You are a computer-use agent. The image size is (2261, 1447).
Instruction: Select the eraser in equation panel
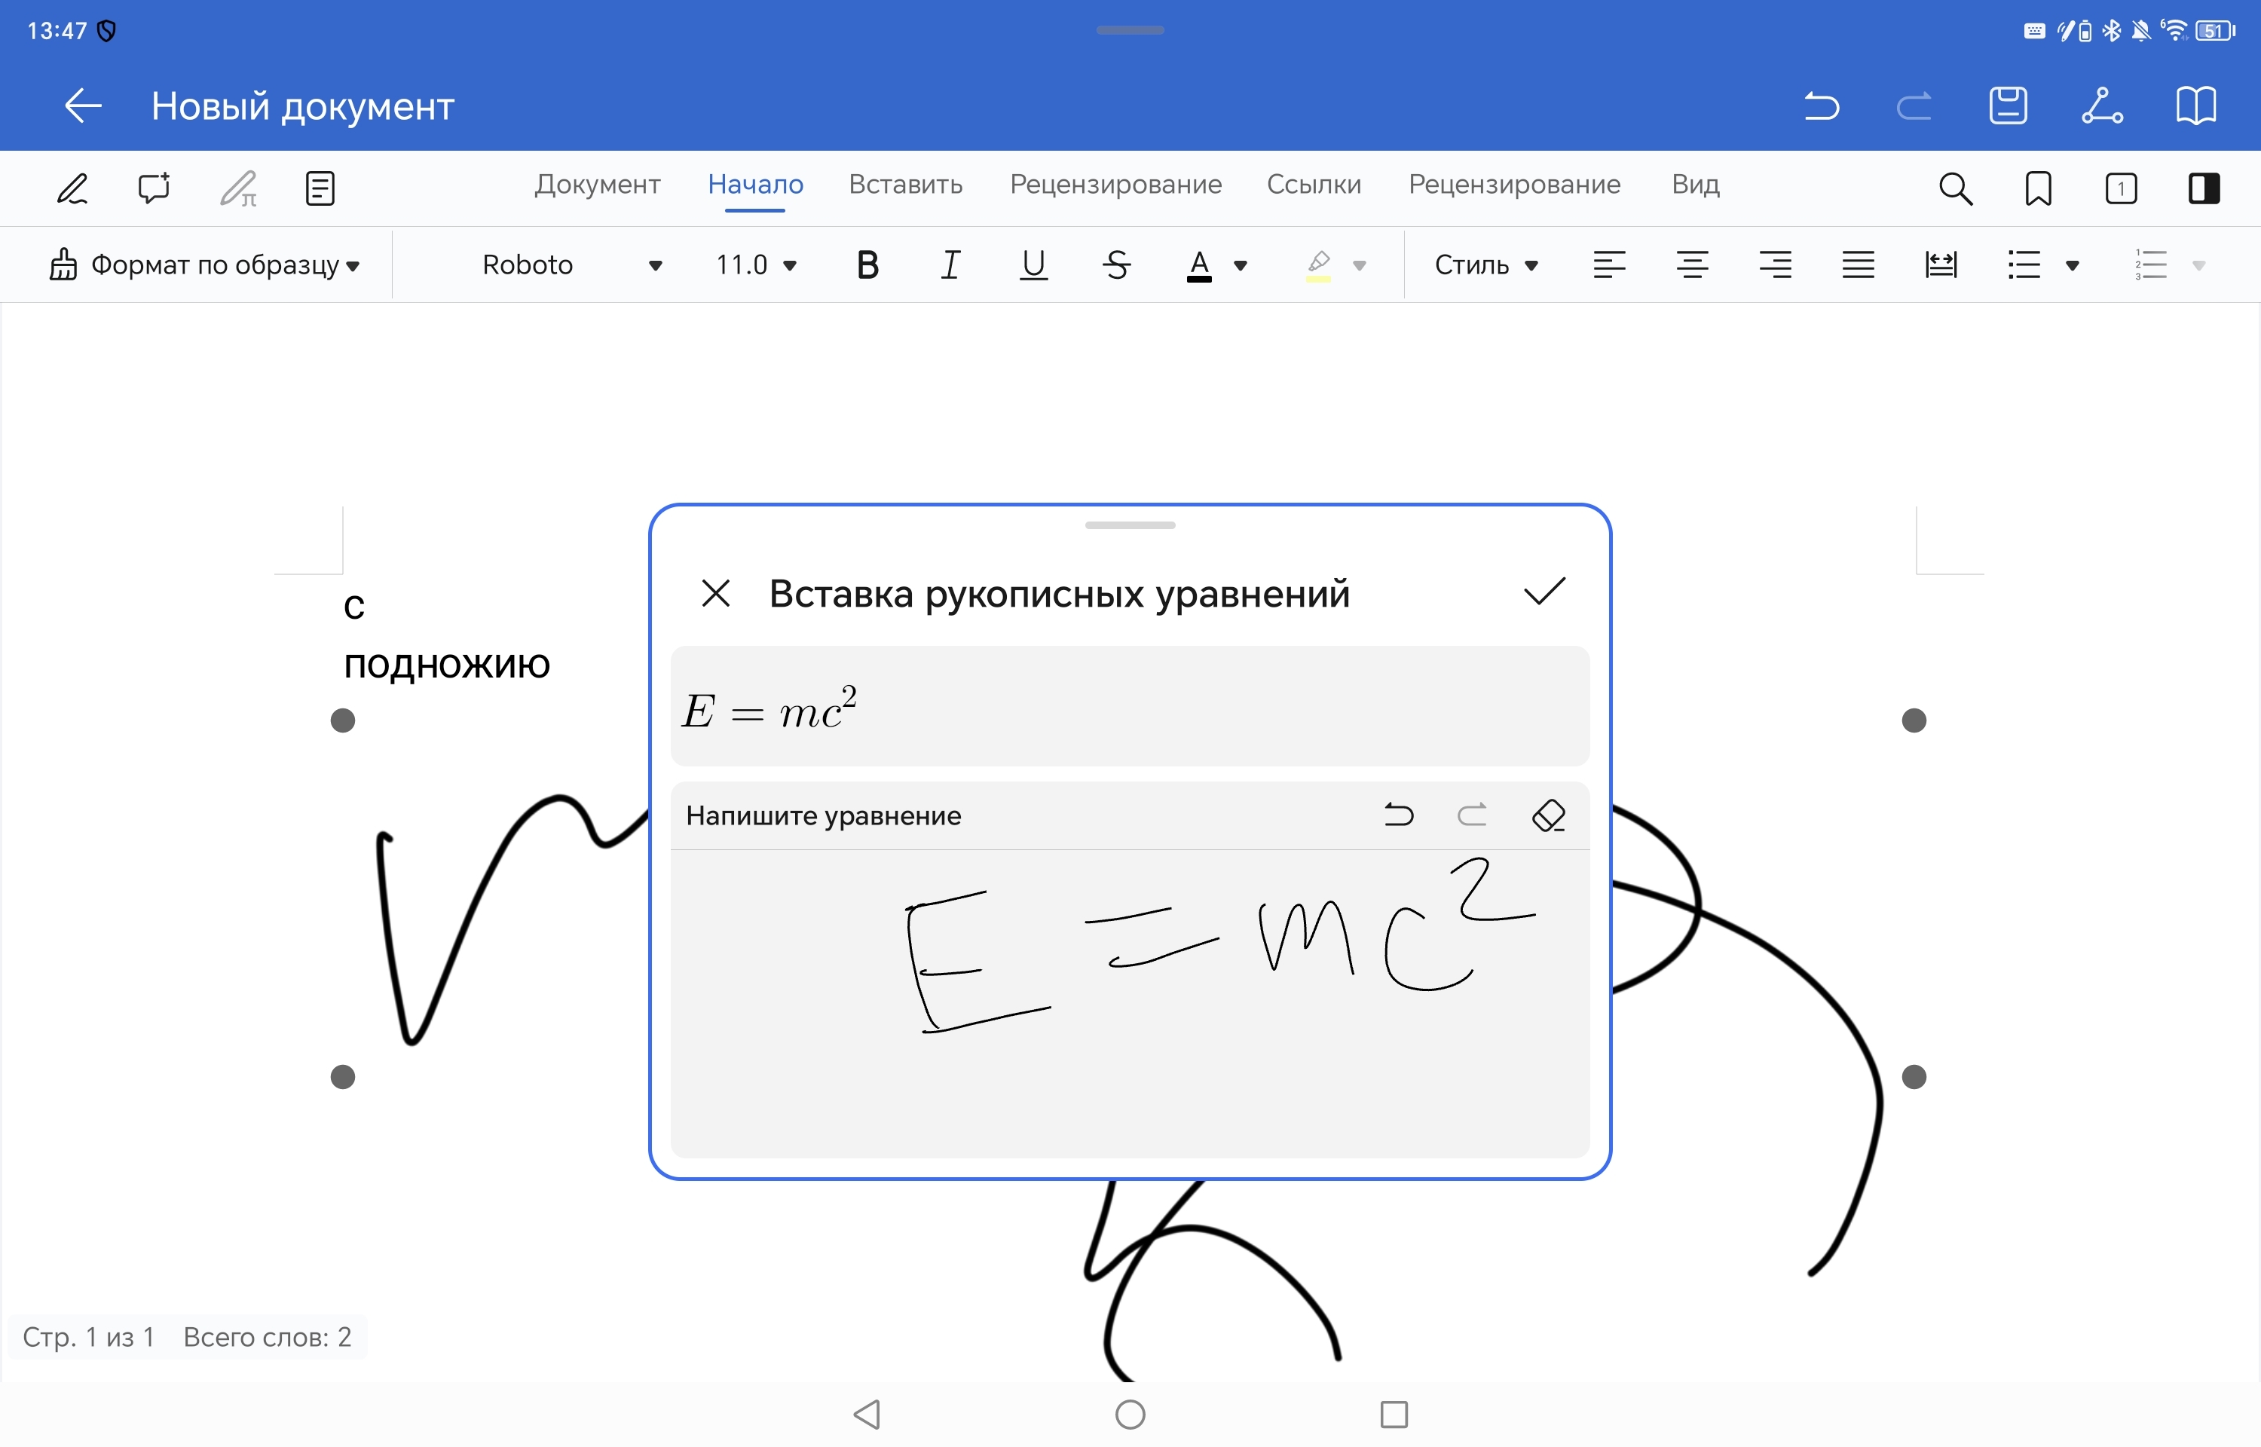coord(1548,815)
